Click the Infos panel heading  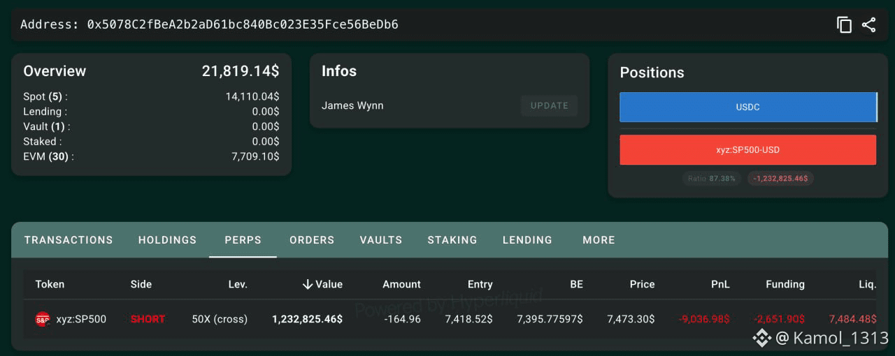[339, 71]
